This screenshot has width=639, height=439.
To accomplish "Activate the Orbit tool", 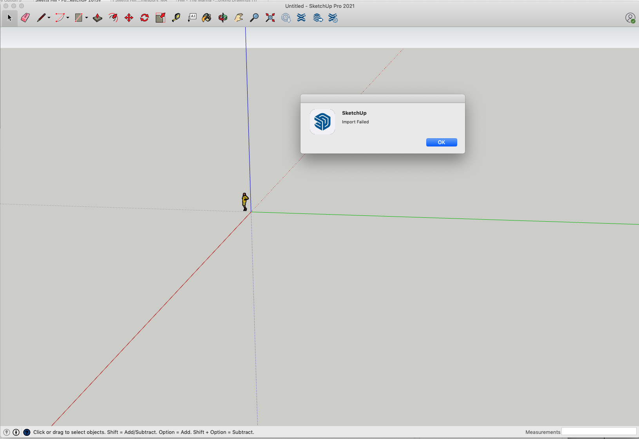I will [223, 18].
